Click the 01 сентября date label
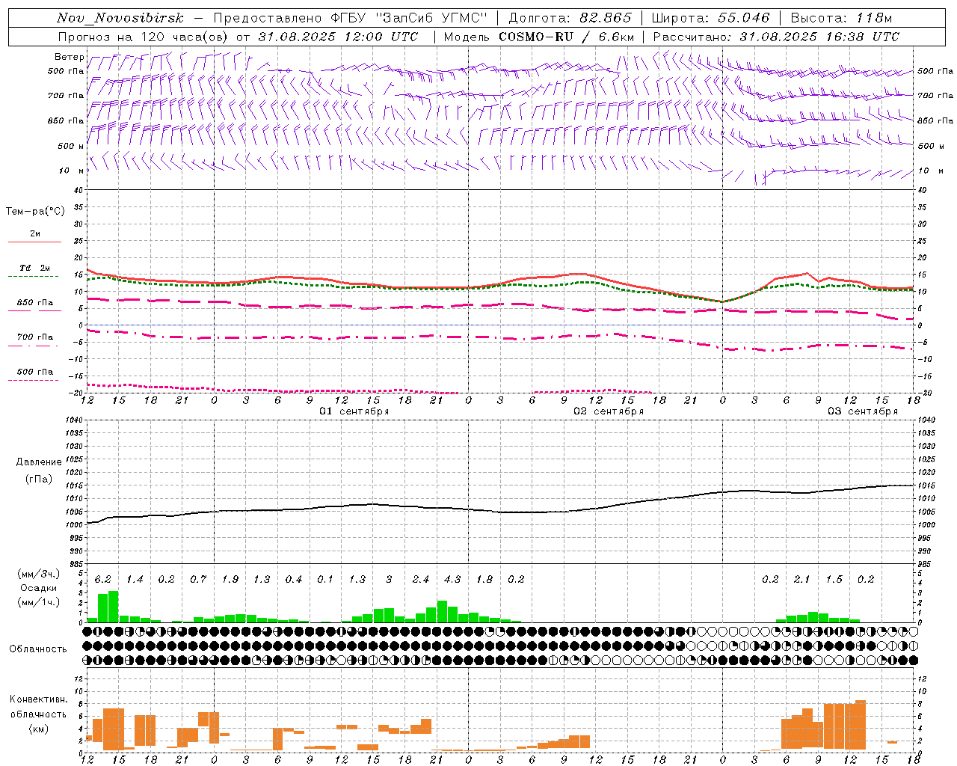 tap(354, 411)
